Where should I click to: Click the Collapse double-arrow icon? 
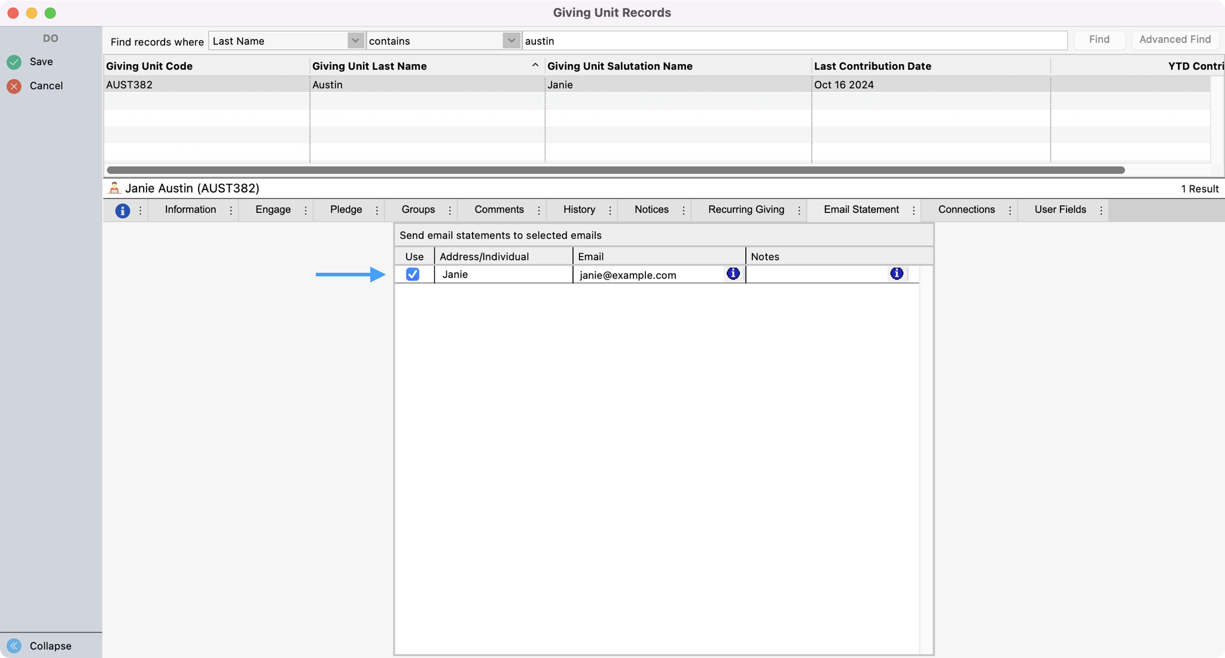(x=14, y=646)
